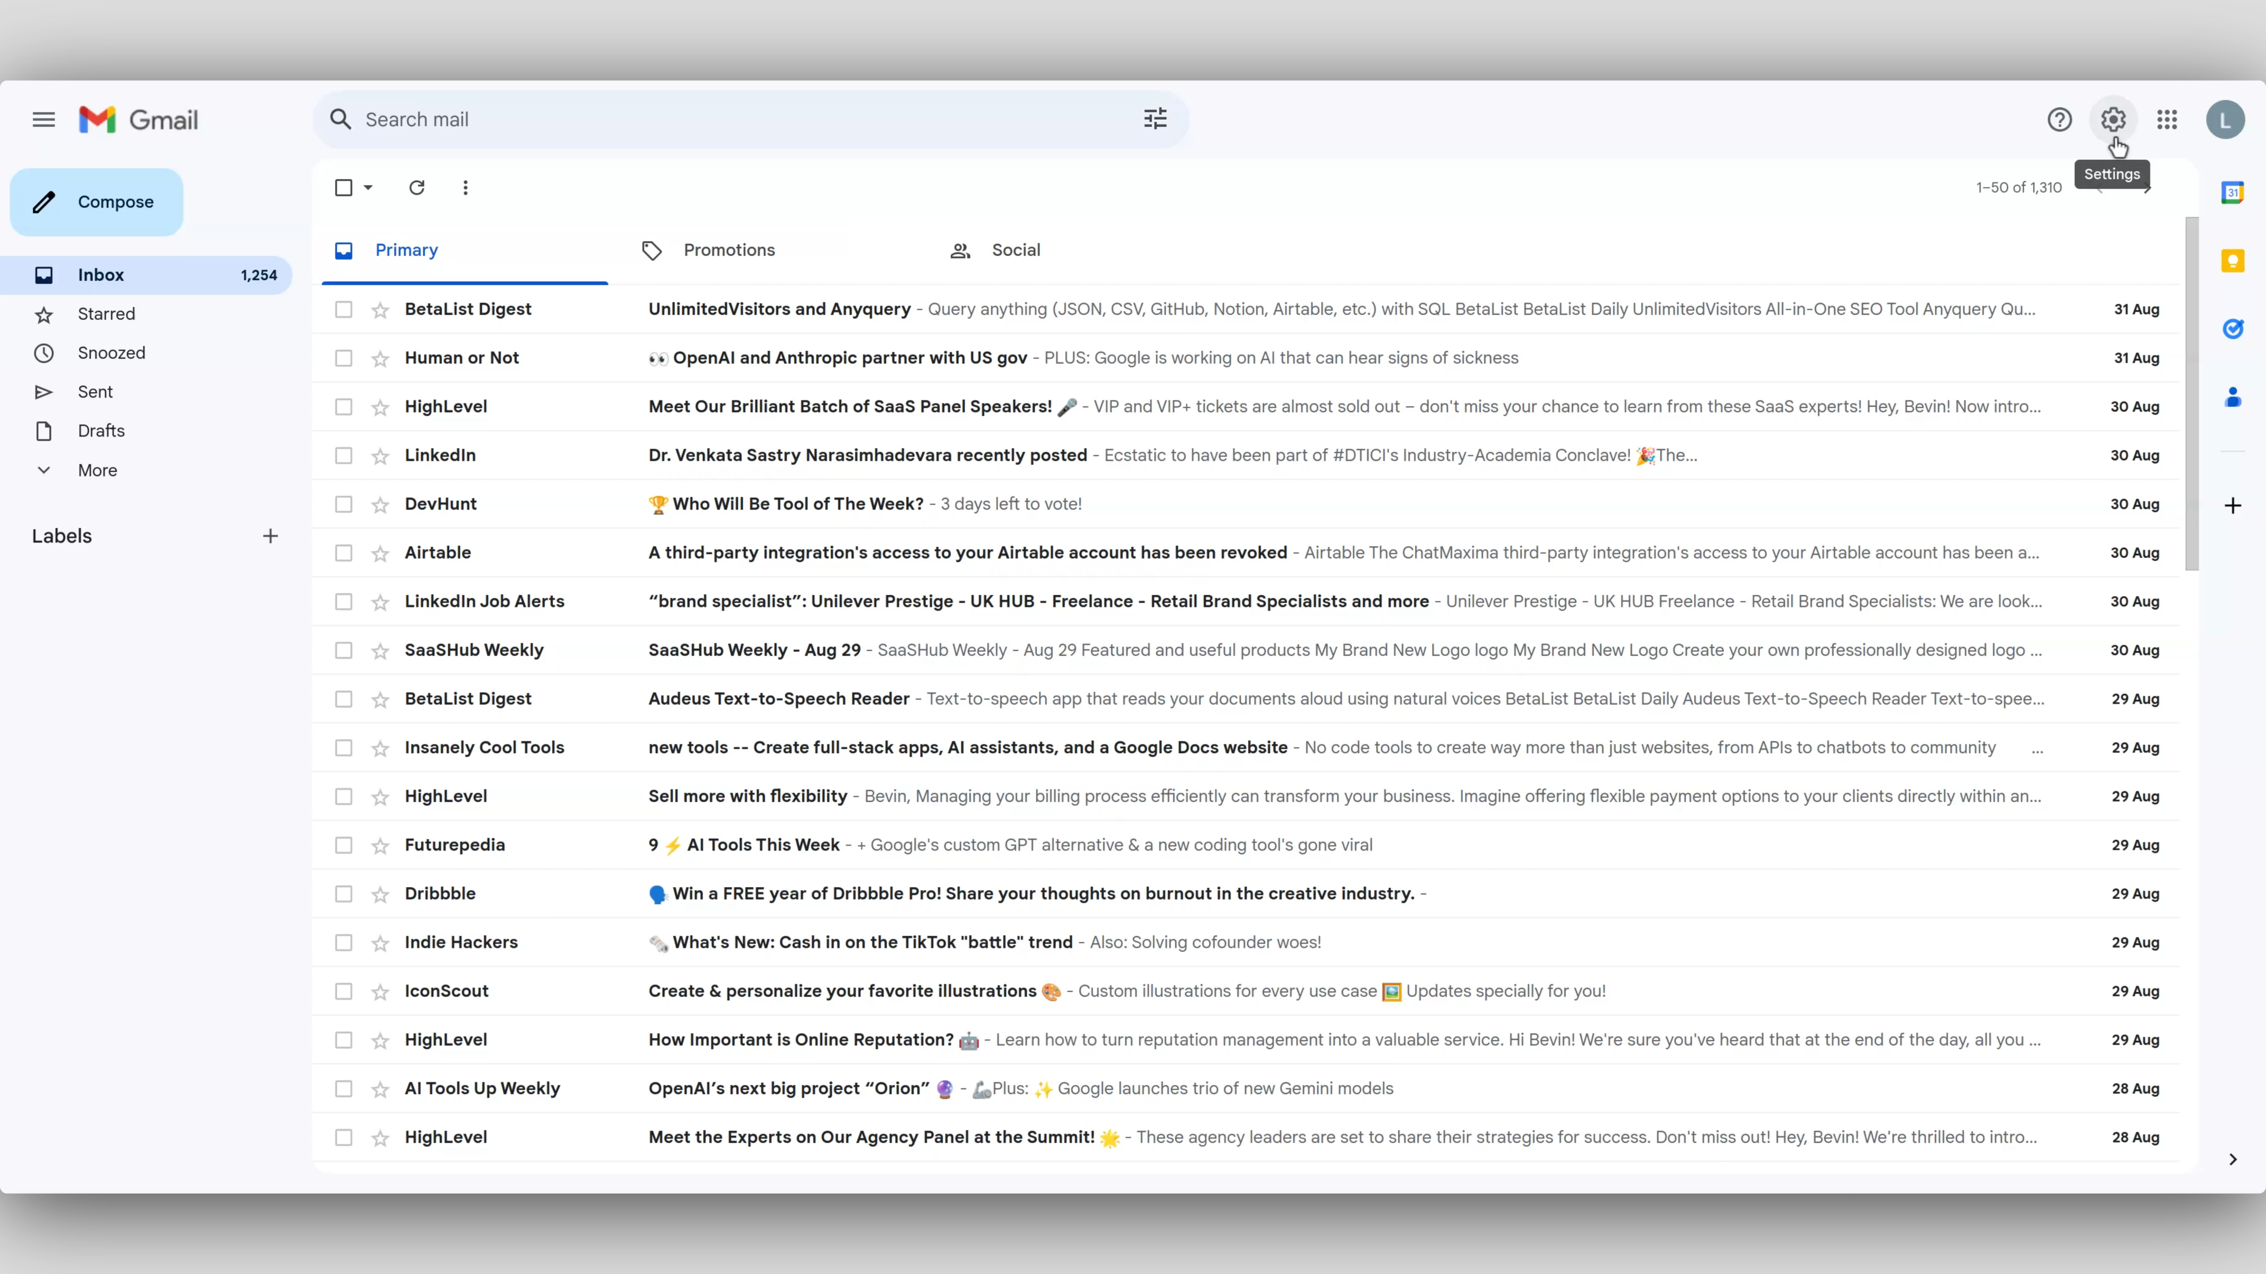The height and width of the screenshot is (1274, 2266).
Task: Select the Primary inbox tab
Action: point(406,249)
